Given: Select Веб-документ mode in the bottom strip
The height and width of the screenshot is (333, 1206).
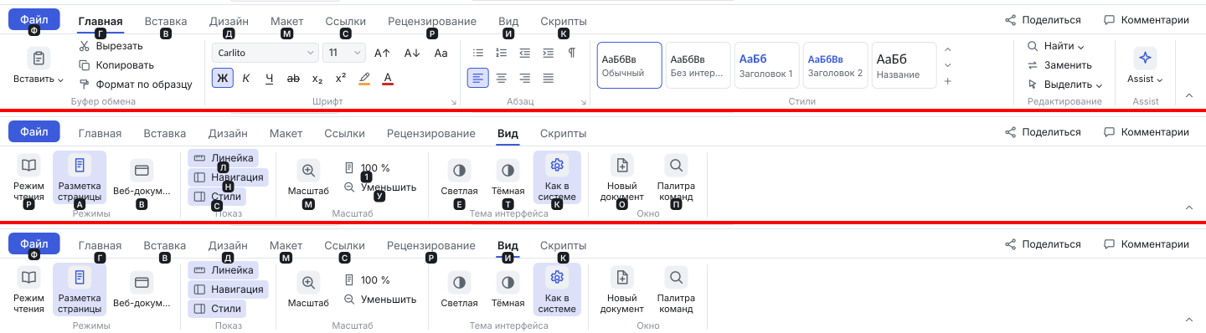Looking at the screenshot, I should pyautogui.click(x=142, y=289).
